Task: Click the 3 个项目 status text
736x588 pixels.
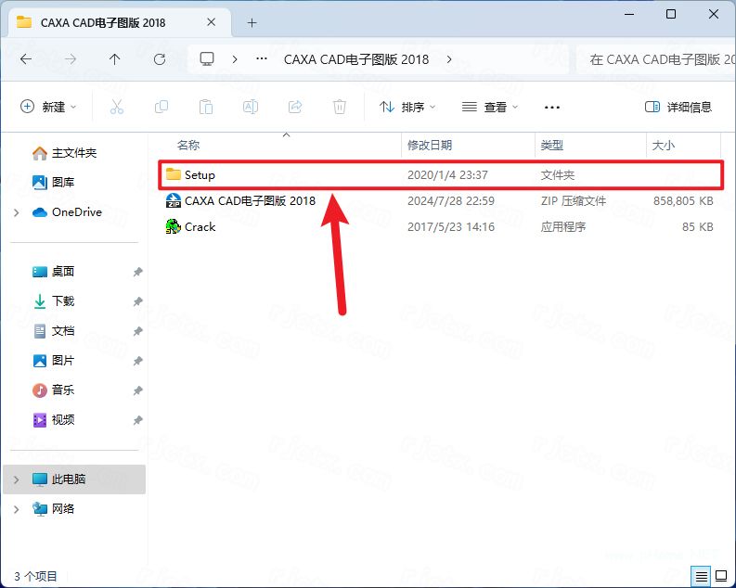Action: coord(35,576)
